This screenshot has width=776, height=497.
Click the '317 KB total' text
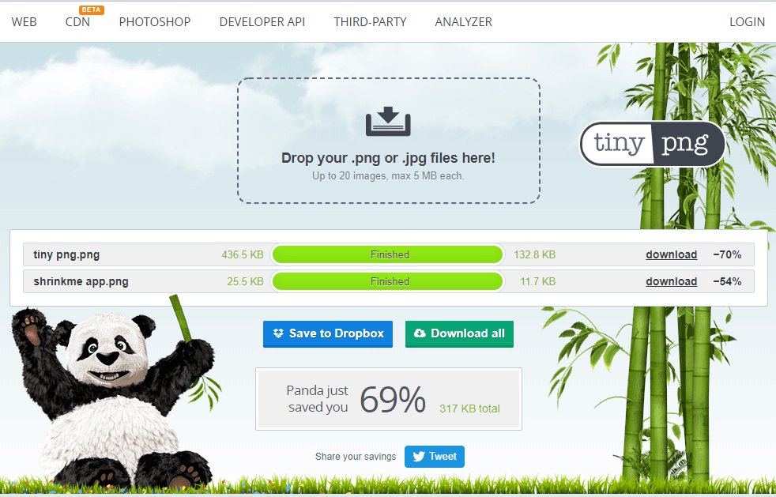(469, 409)
